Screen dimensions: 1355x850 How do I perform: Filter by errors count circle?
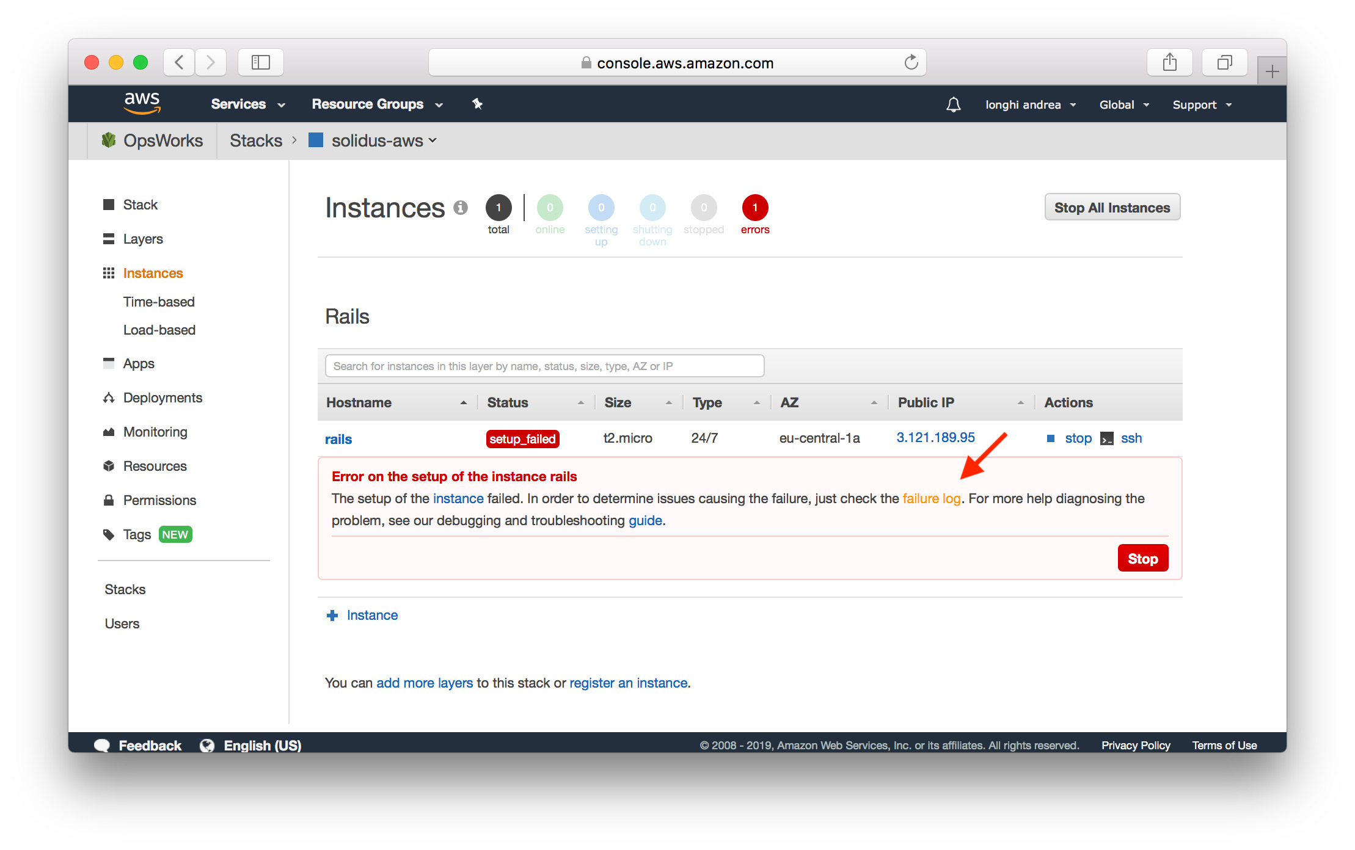click(754, 208)
